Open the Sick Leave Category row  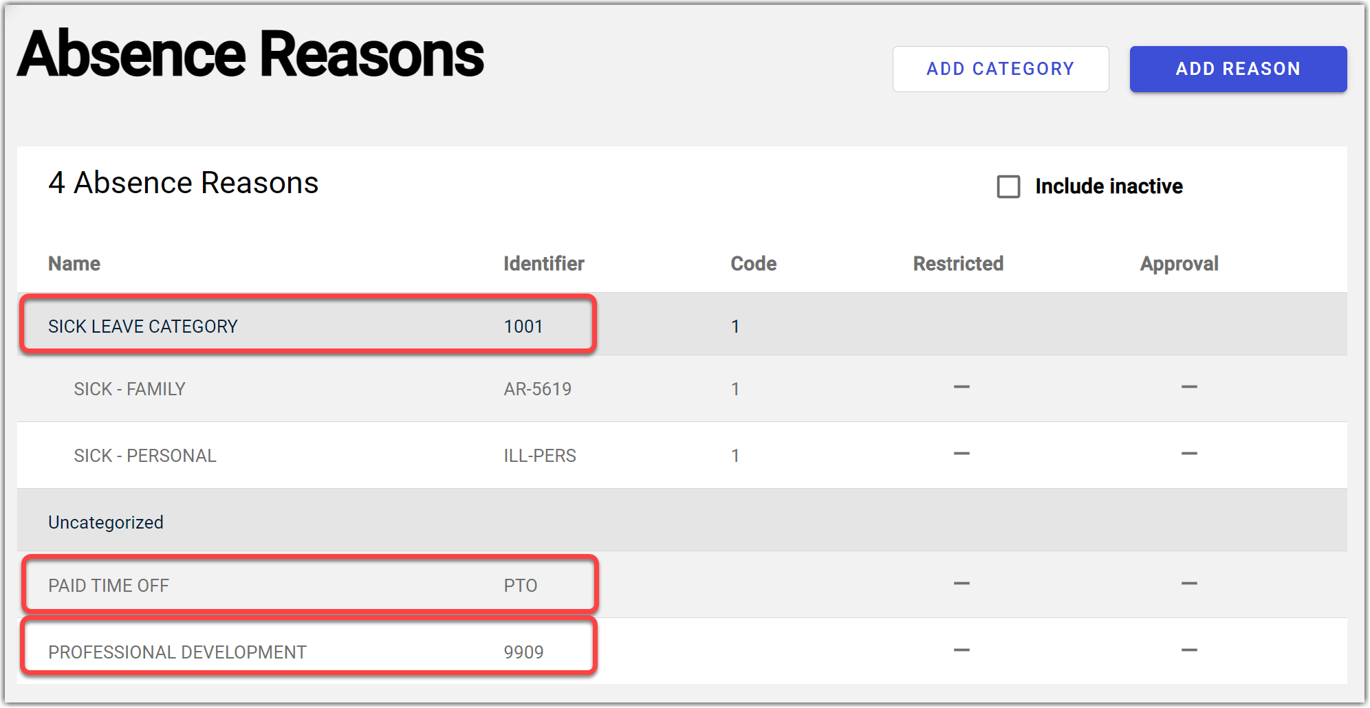tap(143, 326)
